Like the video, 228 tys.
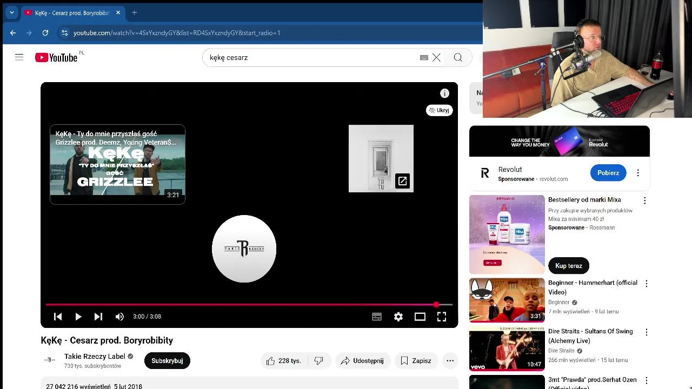 pyautogui.click(x=284, y=360)
